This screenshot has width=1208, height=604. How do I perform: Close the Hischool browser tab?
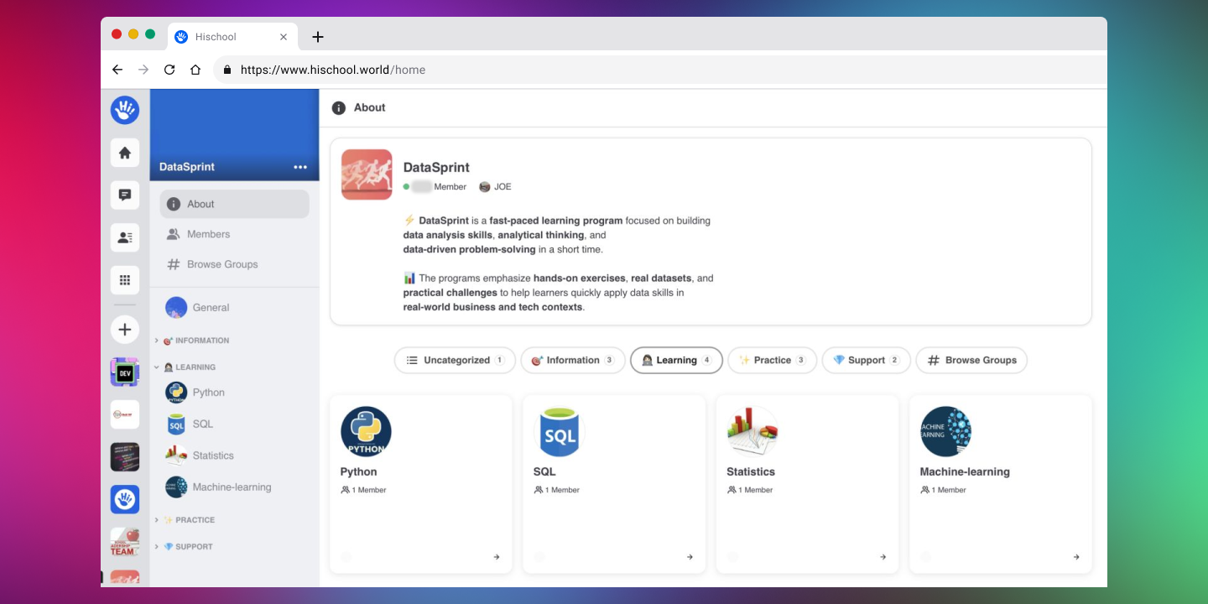tap(284, 37)
